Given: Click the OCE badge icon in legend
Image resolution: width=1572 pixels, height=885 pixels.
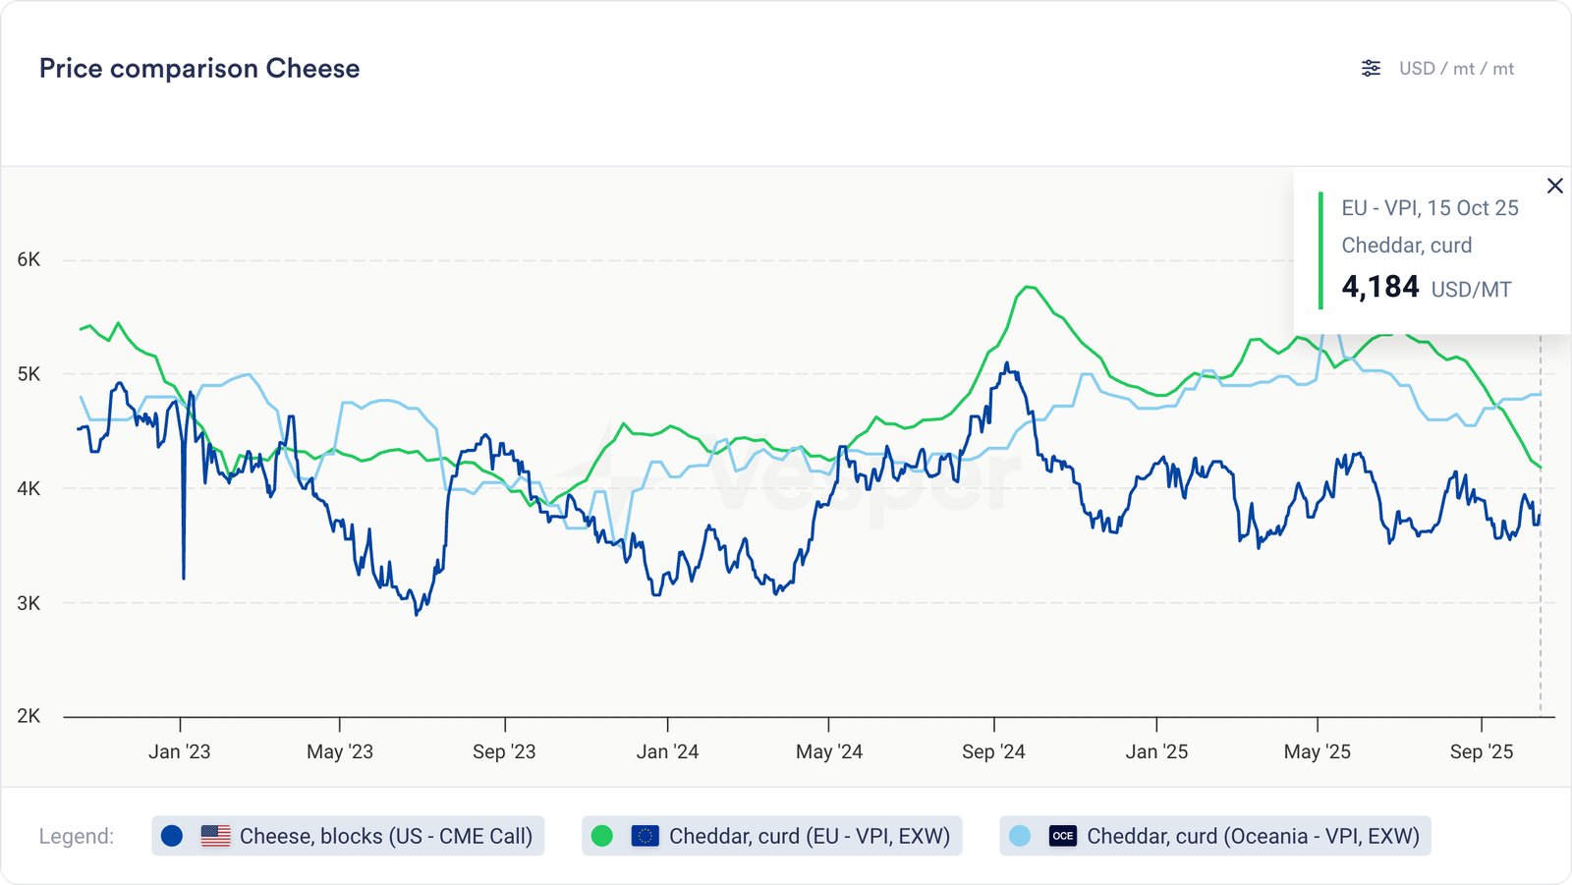Looking at the screenshot, I should pos(1063,836).
